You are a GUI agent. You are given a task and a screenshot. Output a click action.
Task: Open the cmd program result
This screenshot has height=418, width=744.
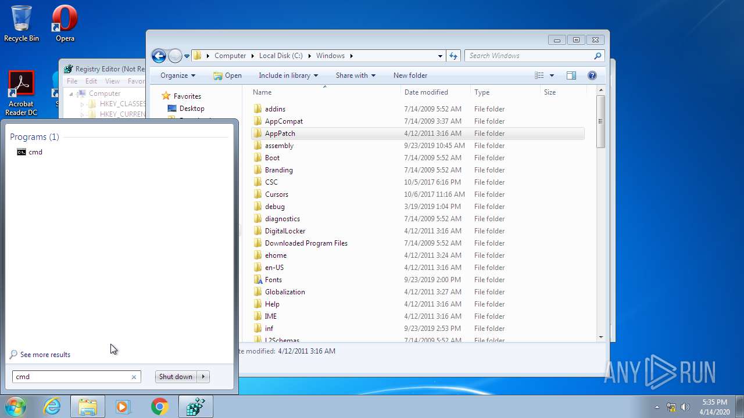pyautogui.click(x=30, y=152)
